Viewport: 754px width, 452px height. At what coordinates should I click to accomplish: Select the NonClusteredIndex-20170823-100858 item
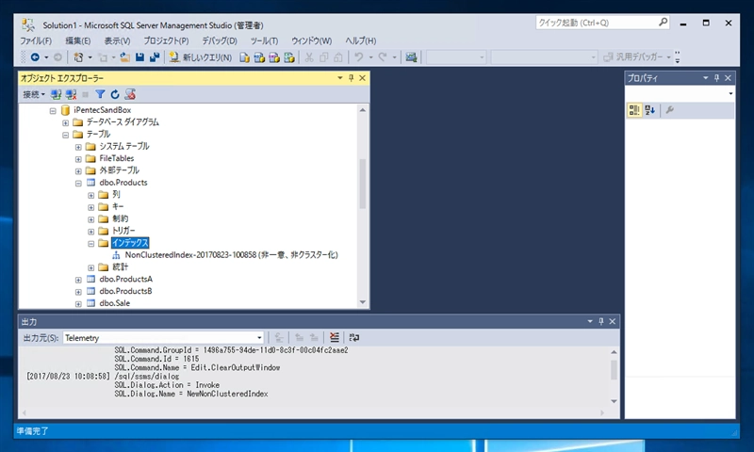tap(231, 255)
